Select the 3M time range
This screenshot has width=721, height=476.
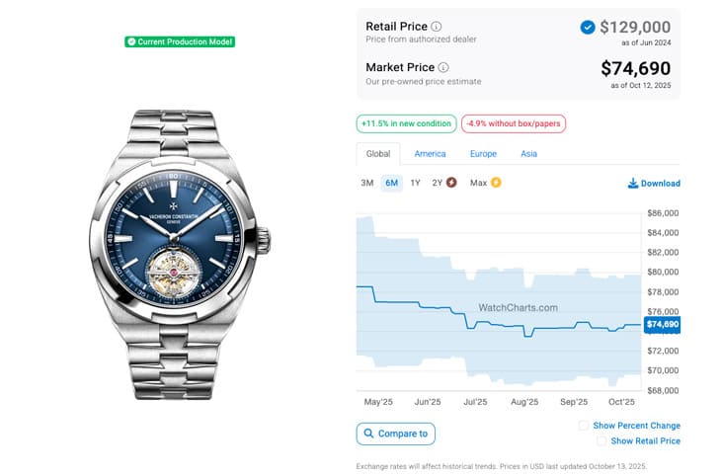(367, 183)
